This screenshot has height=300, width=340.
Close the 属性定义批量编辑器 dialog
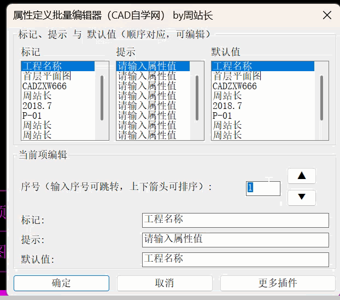[x=327, y=15]
